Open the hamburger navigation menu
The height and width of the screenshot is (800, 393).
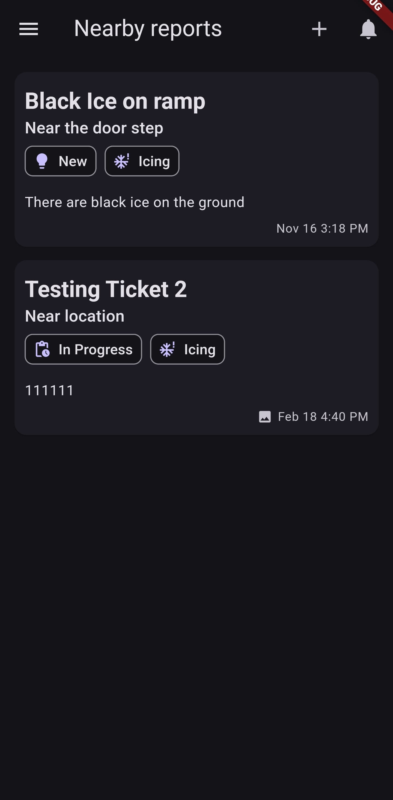tap(29, 29)
